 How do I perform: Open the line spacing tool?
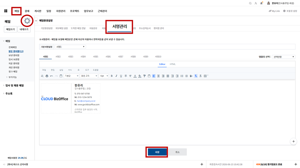point(182,76)
